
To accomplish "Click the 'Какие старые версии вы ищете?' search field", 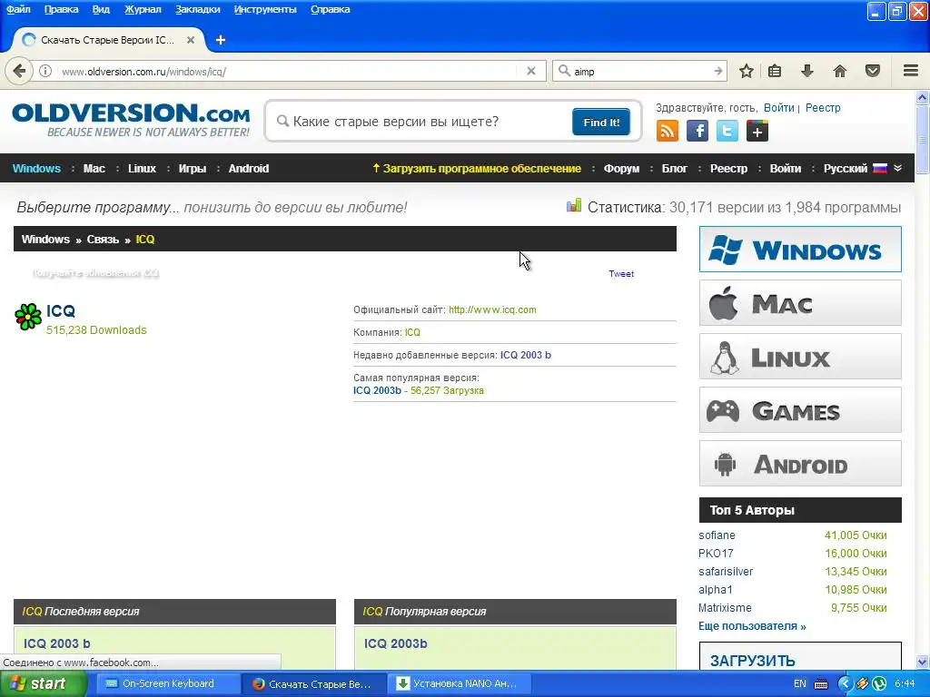I will click(421, 122).
